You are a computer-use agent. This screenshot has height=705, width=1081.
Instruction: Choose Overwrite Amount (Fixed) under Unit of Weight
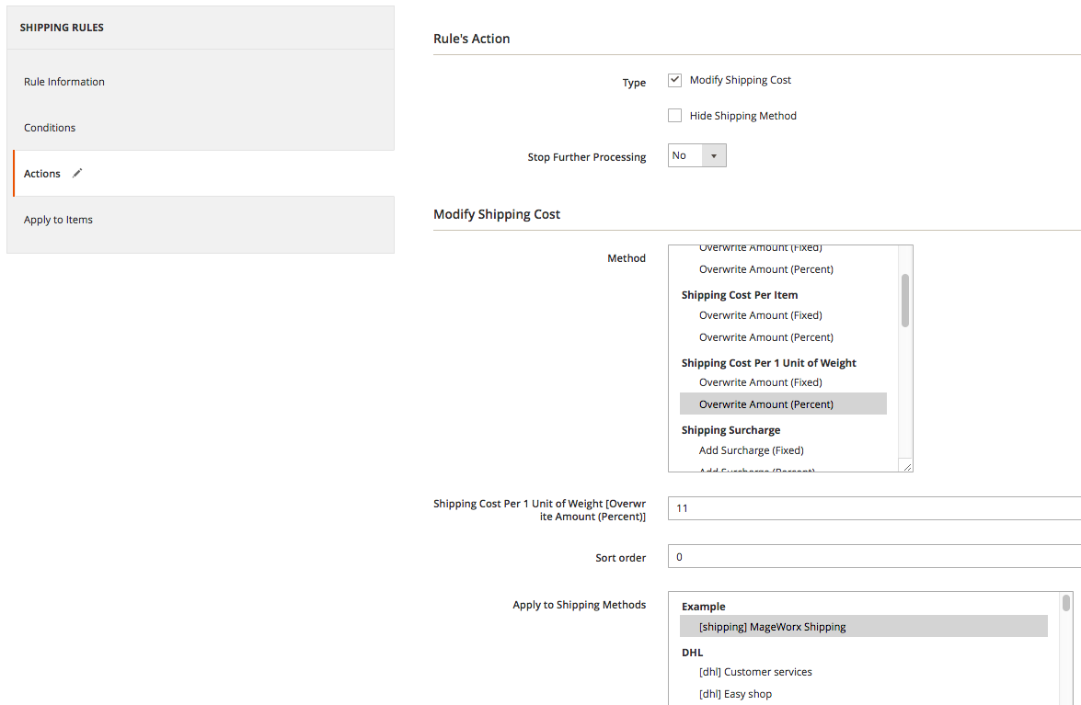[x=760, y=382]
